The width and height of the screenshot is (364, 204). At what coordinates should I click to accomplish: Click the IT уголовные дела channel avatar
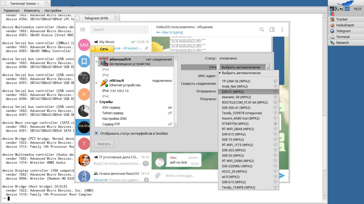tap(84, 160)
